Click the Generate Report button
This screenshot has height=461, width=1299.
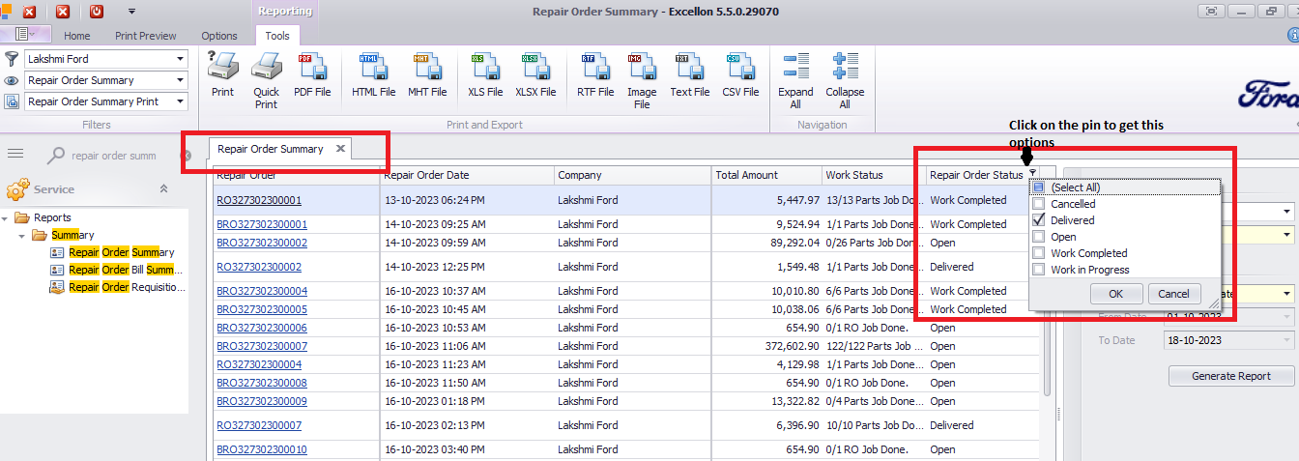(1232, 376)
